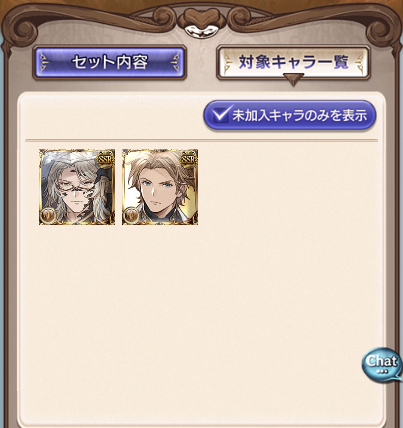Viewport: 403px width, 428px height.
Task: Click right gold flourish on セット内容 button
Action: (x=176, y=63)
